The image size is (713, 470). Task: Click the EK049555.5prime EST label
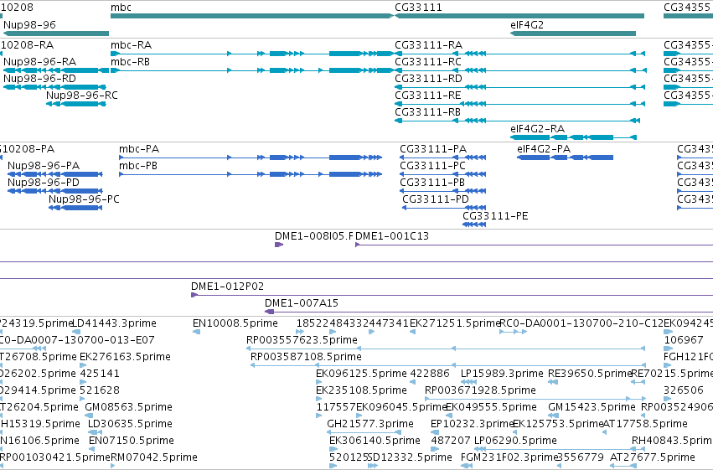click(491, 408)
